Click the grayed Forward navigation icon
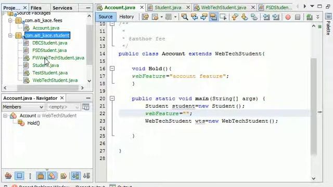 point(169,17)
